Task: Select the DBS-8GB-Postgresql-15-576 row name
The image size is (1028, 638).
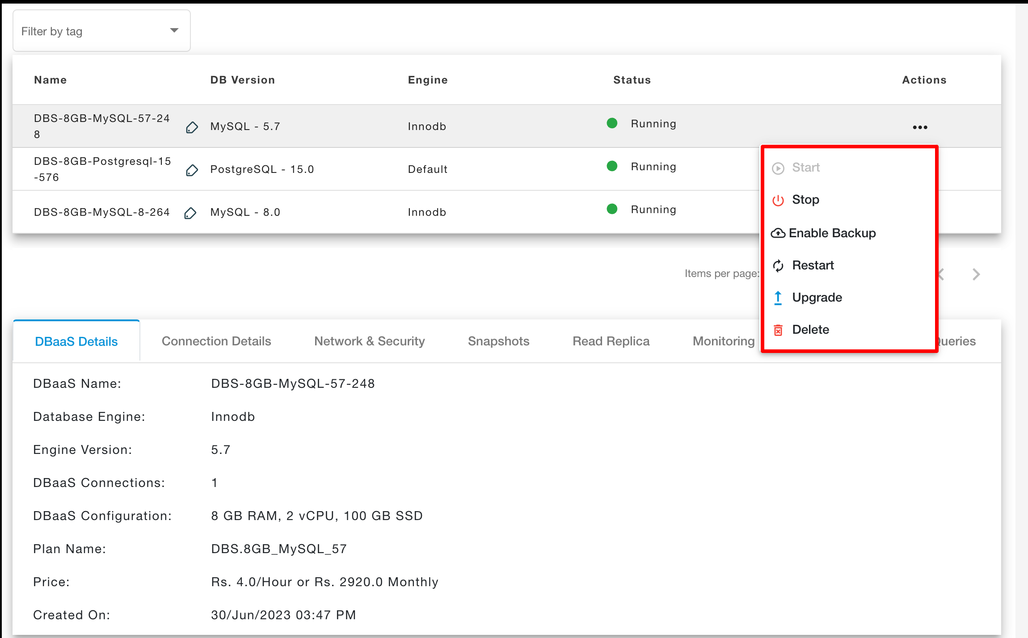Action: pos(102,169)
